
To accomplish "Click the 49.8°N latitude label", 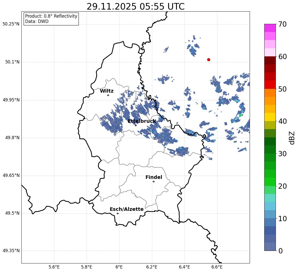I will 12,138.
